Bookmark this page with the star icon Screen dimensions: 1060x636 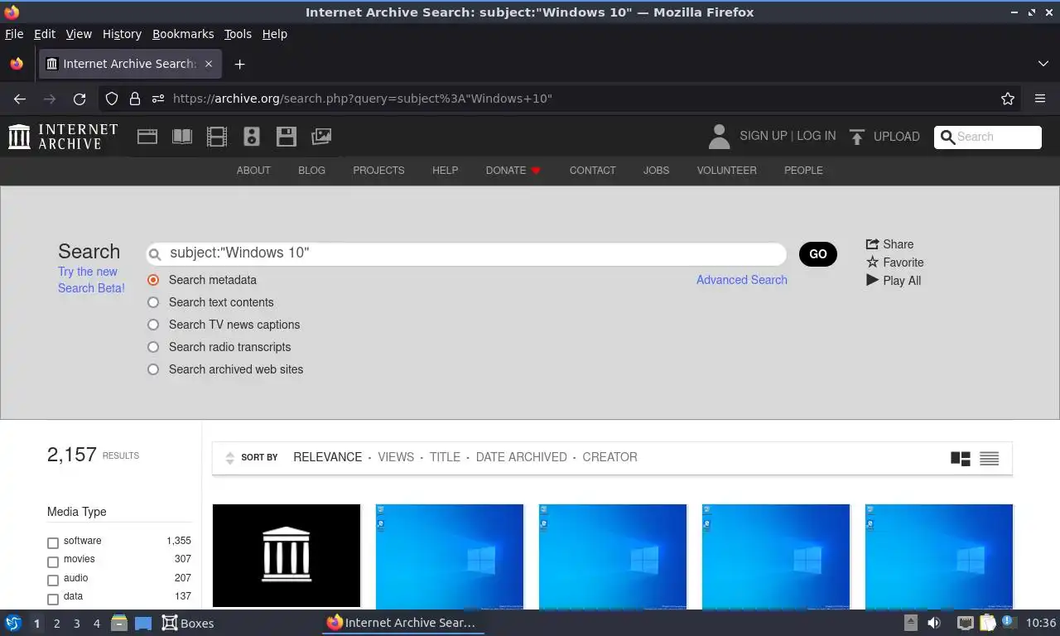pyautogui.click(x=1008, y=99)
